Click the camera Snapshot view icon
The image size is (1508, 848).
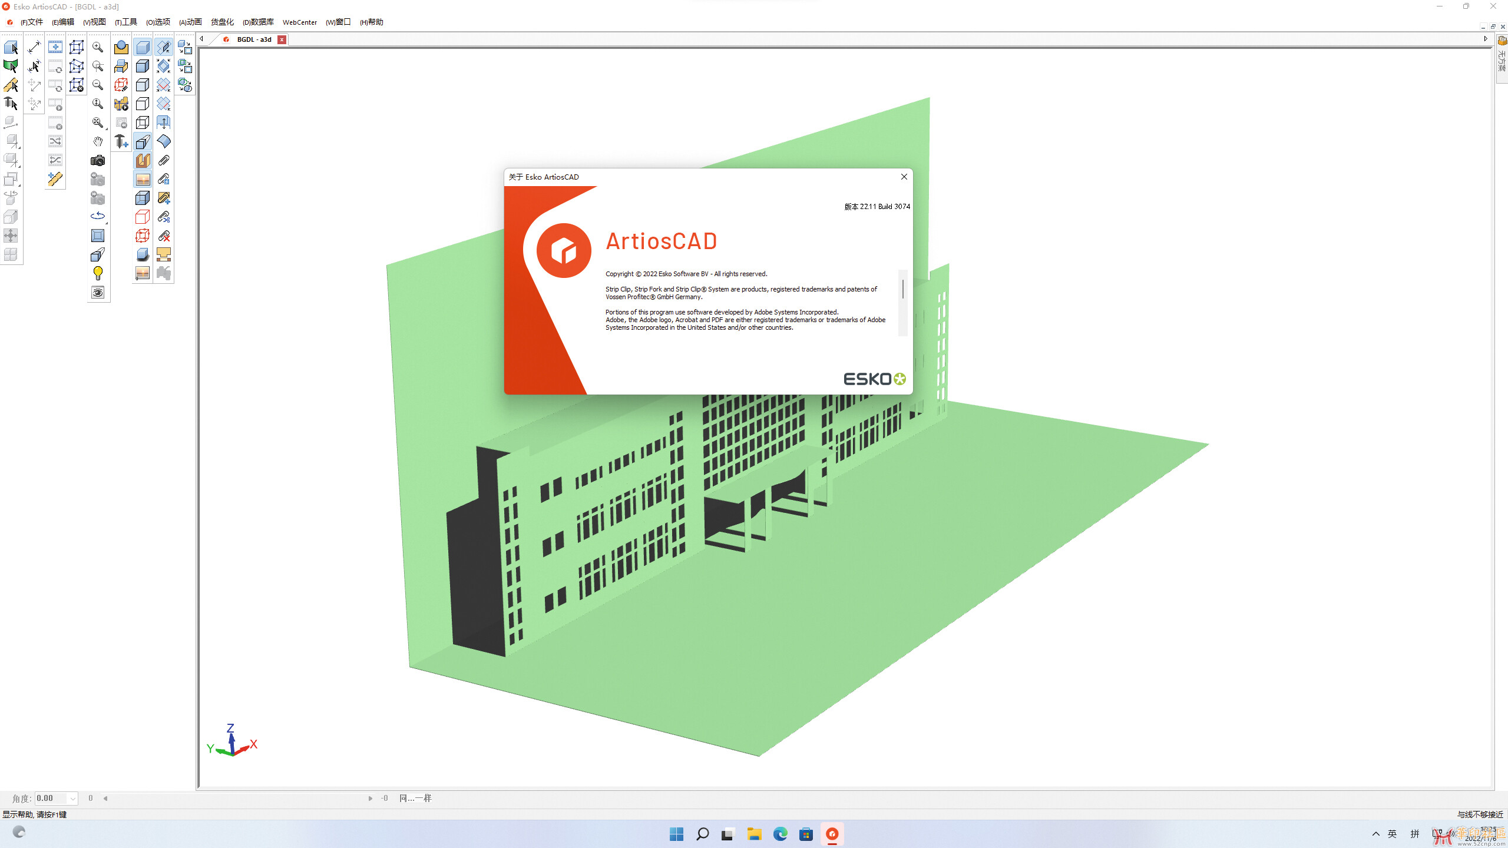pos(98,160)
